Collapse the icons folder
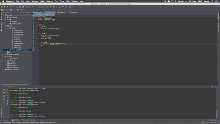Image resolution: width=220 pixels, height=124 pixels. pos(8,28)
